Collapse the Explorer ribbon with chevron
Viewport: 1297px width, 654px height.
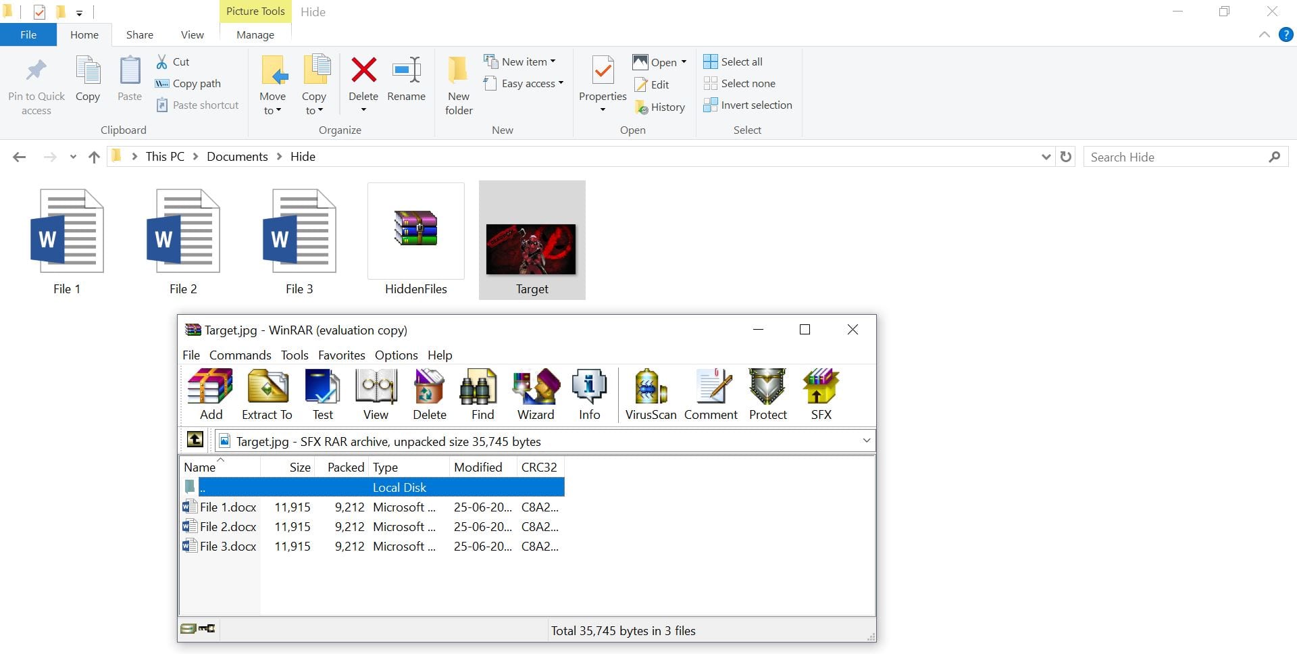[1264, 34]
